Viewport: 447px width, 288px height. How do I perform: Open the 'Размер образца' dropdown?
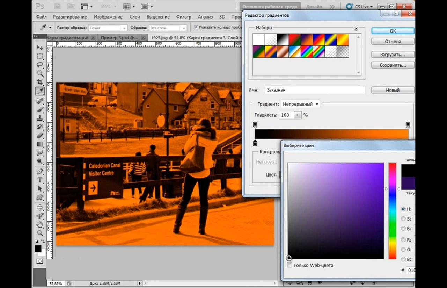(x=108, y=28)
